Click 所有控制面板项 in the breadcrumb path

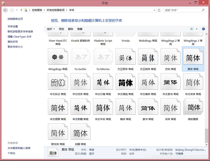[x=56, y=10]
